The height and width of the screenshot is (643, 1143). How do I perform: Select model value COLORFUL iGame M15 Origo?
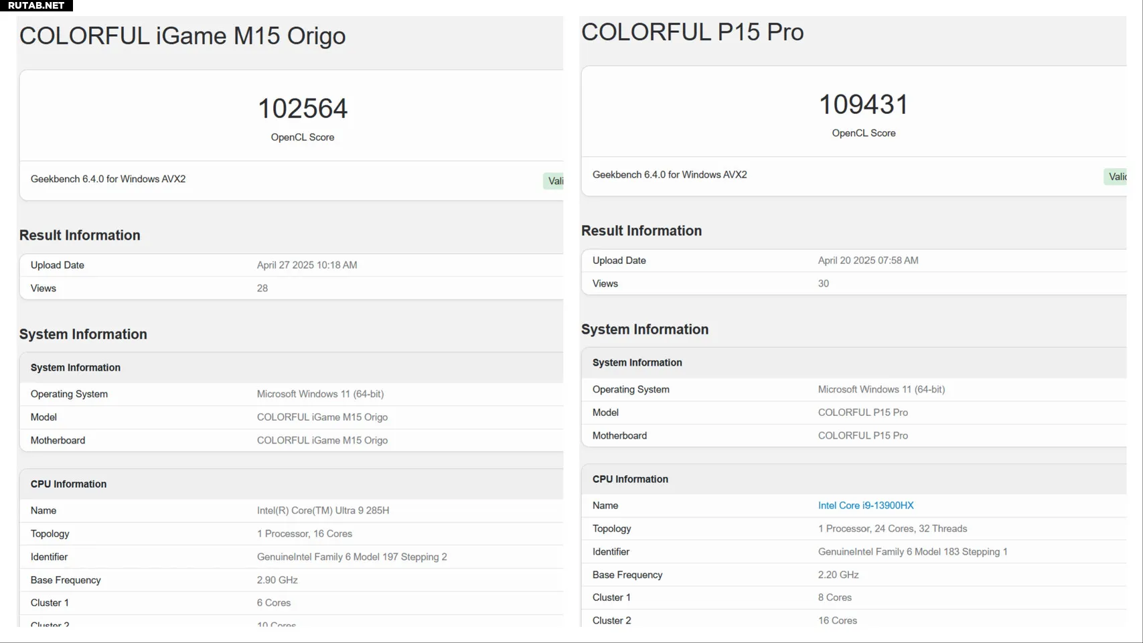323,417
